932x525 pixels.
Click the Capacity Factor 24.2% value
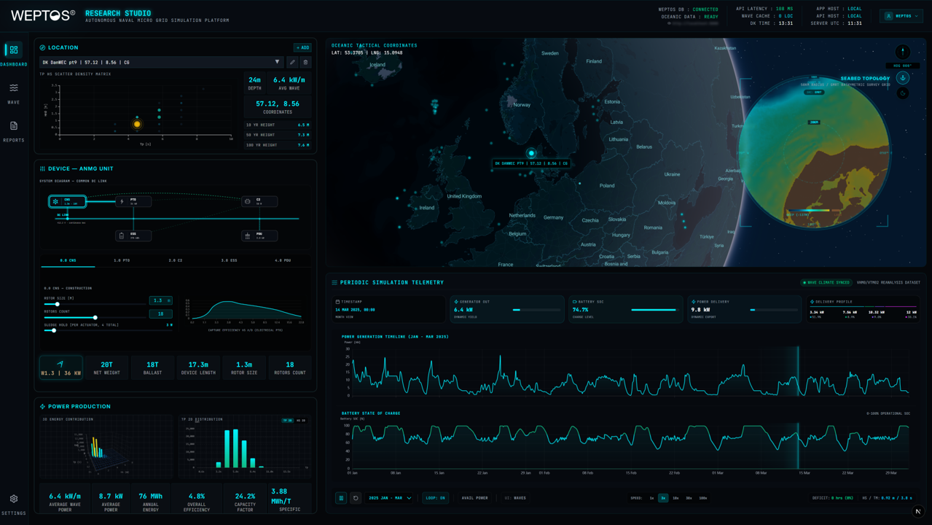click(x=245, y=497)
